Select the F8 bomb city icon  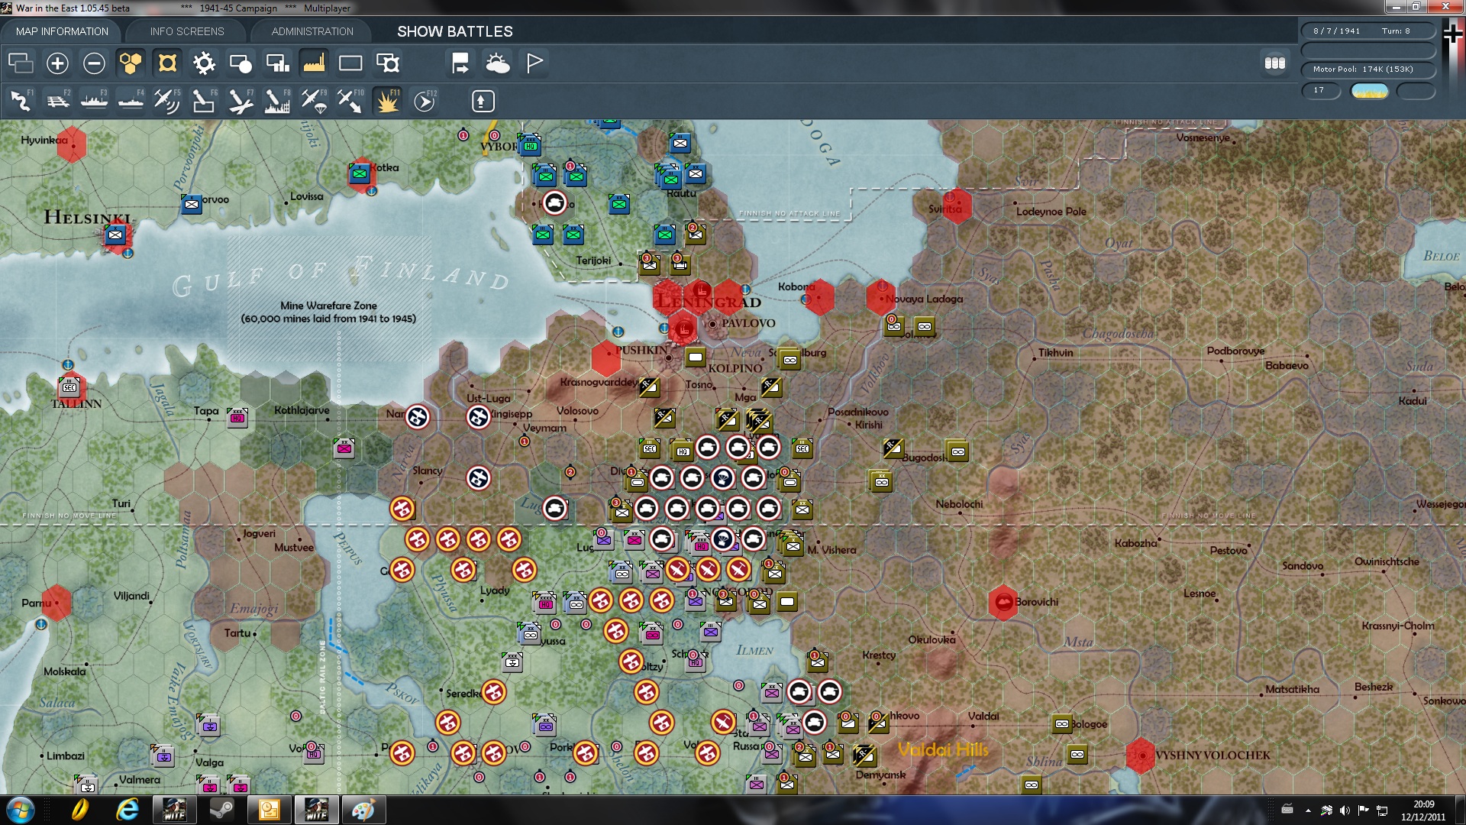coord(277,101)
